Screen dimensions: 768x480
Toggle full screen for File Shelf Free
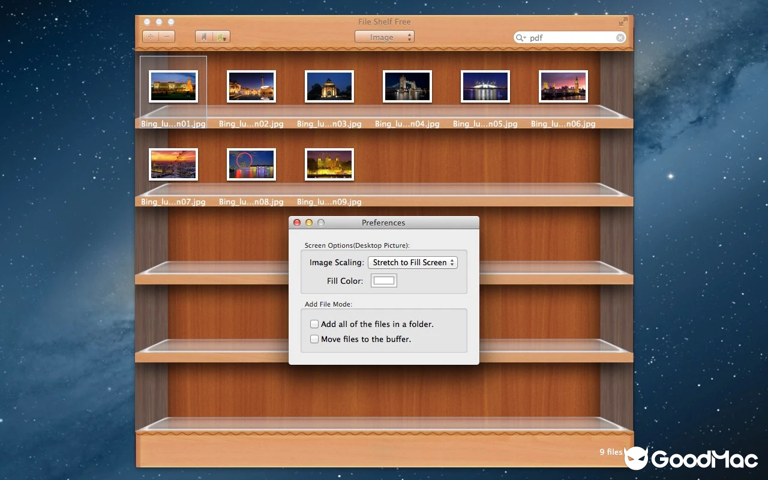pos(623,22)
